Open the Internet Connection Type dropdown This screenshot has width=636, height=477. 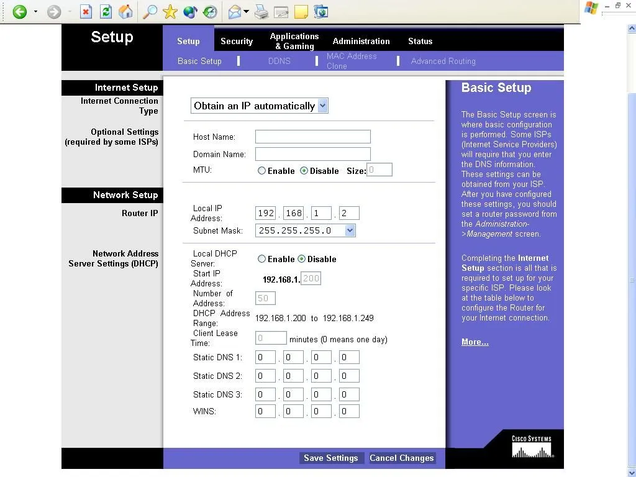coord(322,106)
